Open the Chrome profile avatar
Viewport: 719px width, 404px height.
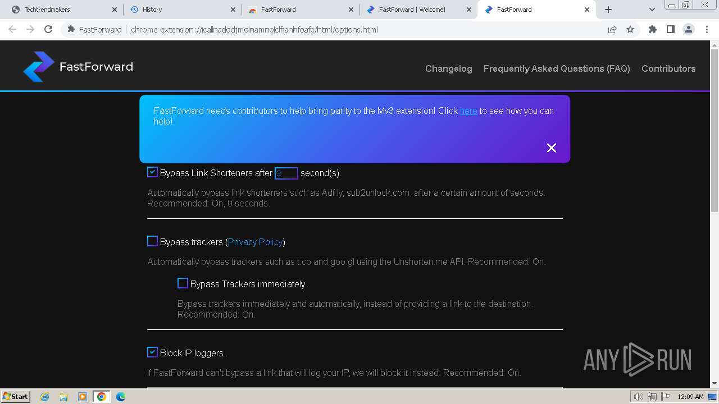point(689,29)
